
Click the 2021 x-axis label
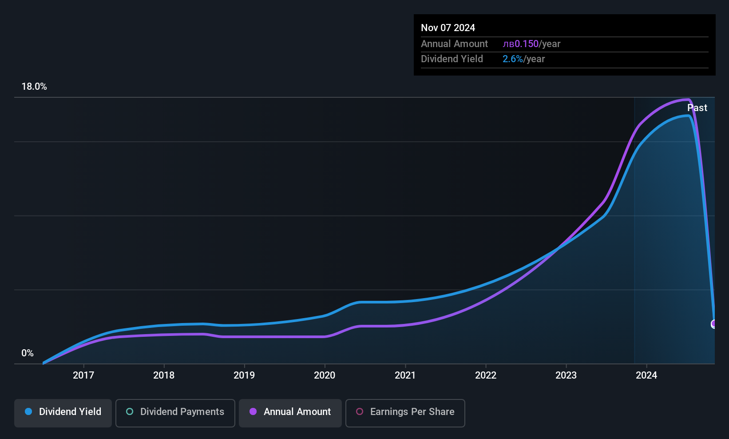tap(405, 375)
